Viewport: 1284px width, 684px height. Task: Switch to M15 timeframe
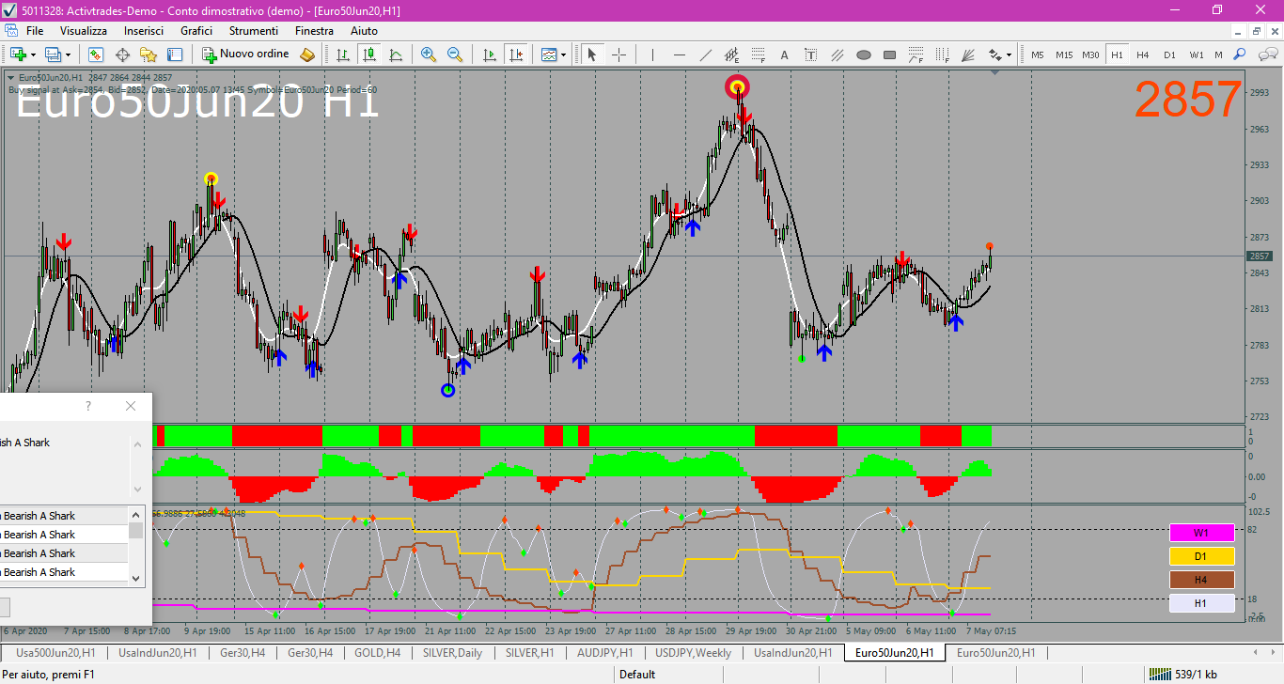[x=1064, y=54]
